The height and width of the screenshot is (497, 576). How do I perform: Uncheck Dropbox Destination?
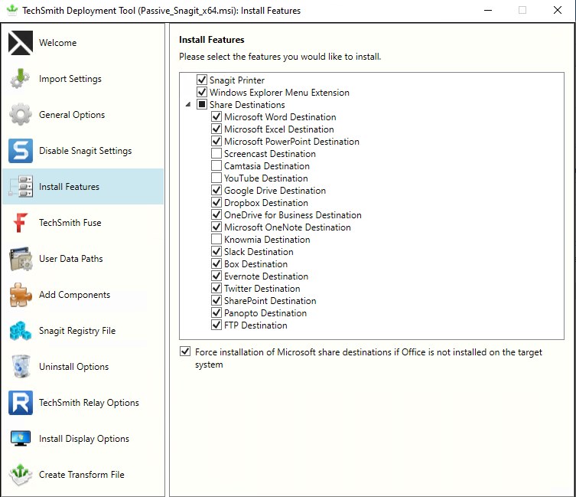(x=216, y=202)
